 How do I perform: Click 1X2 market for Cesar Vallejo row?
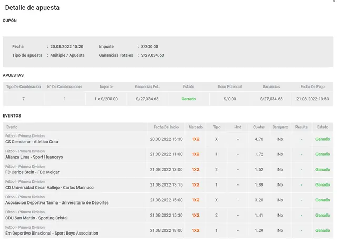coord(195,185)
